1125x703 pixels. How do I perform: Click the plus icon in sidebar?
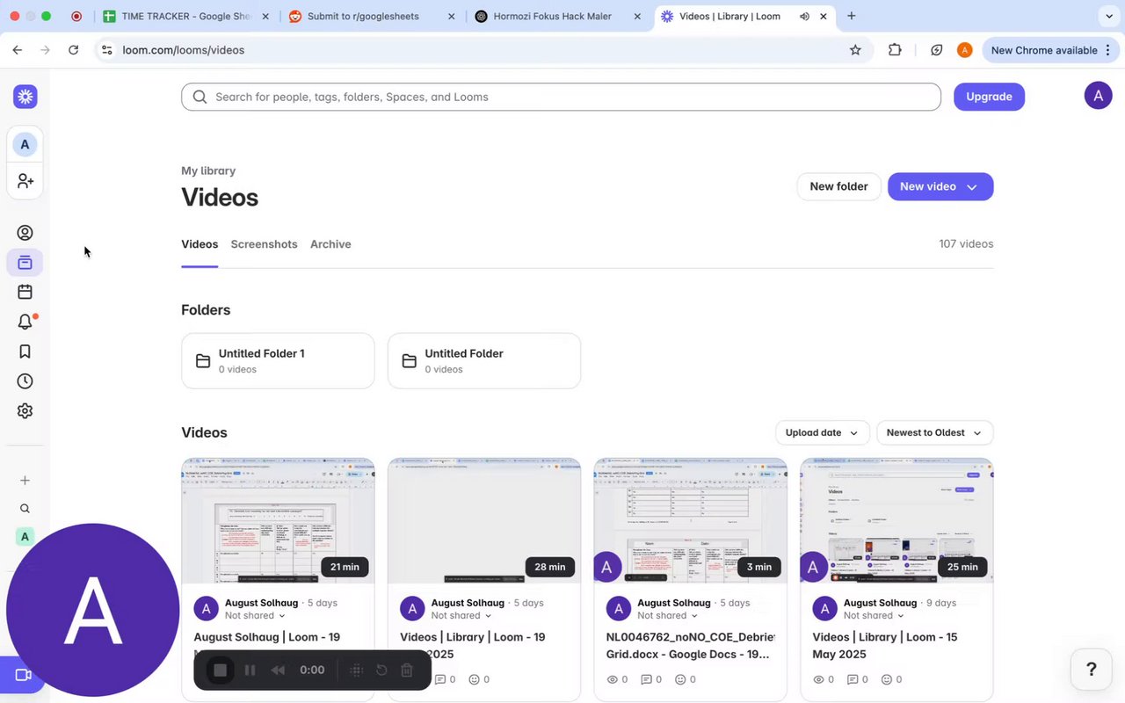[x=25, y=481]
